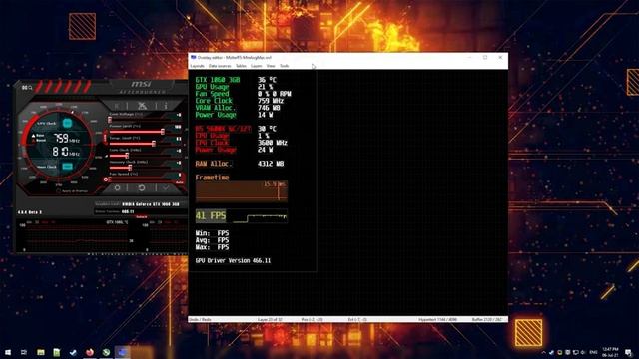Click the Temp Limit slider handle
The width and height of the screenshot is (639, 359).
click(154, 144)
